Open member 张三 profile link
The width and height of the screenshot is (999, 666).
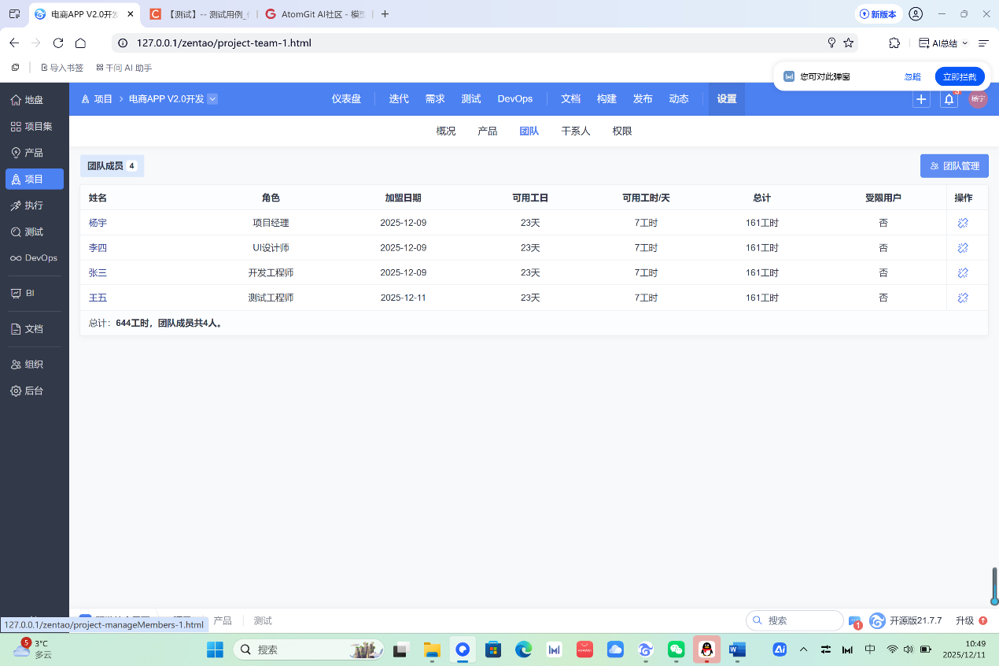click(x=98, y=273)
